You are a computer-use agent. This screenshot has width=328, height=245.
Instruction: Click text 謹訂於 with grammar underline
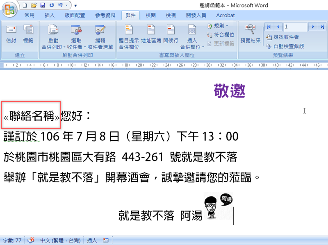coord(20,136)
